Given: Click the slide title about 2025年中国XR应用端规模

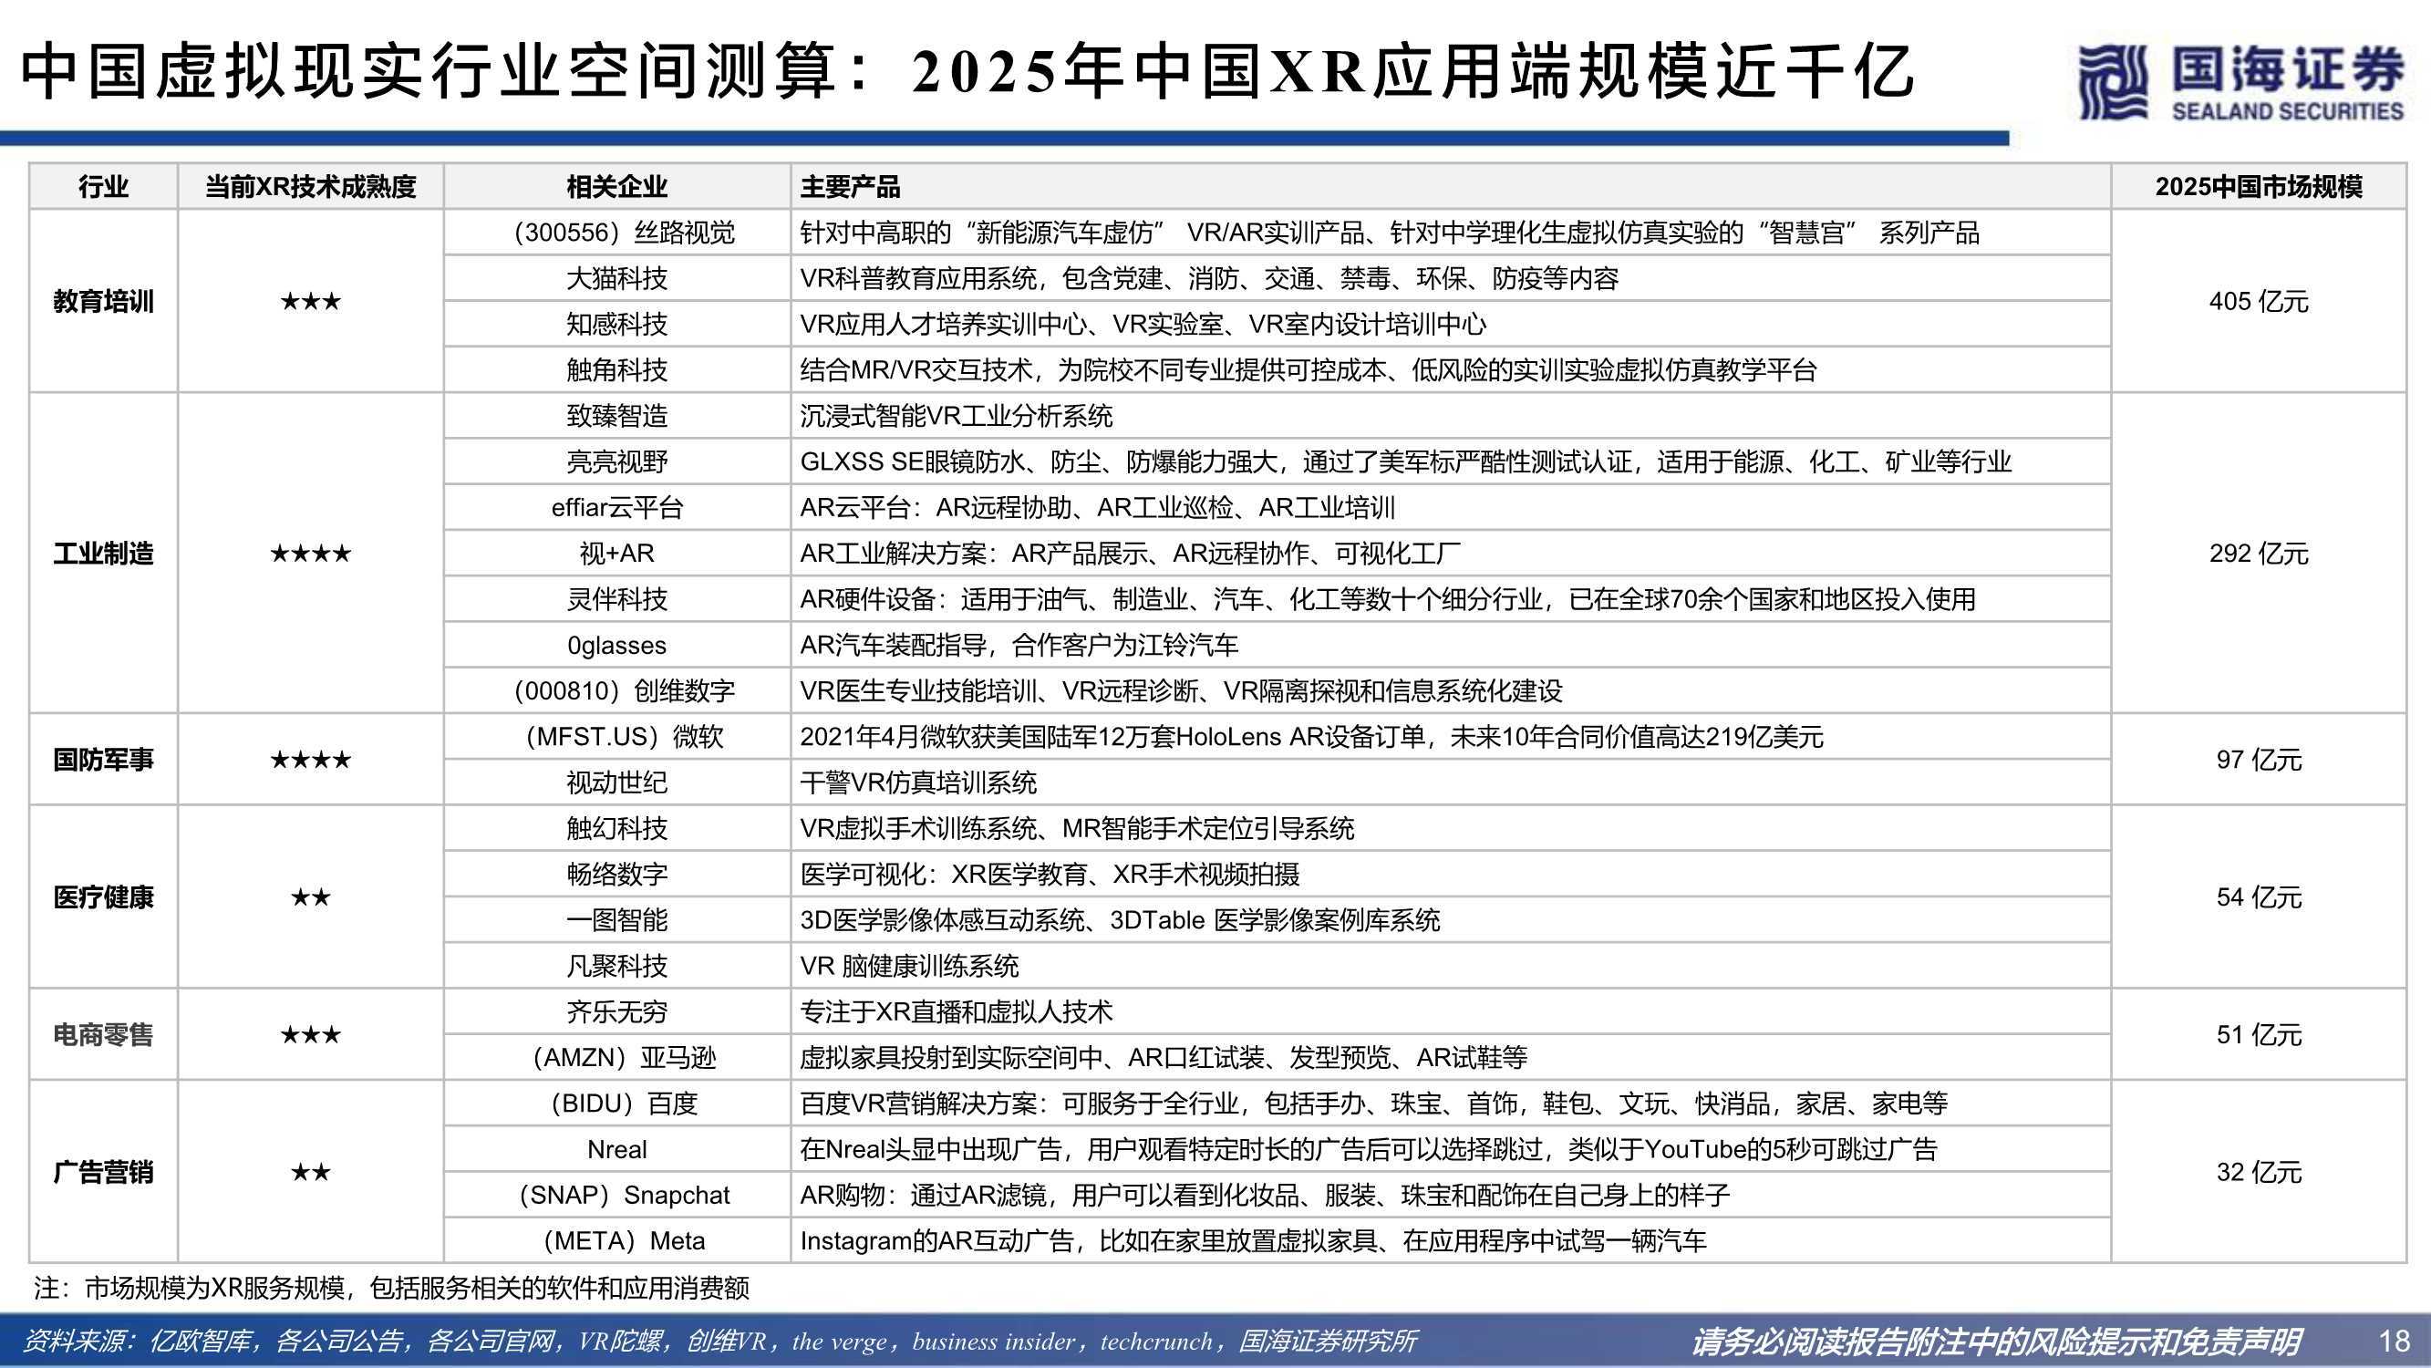Looking at the screenshot, I should [x=967, y=73].
